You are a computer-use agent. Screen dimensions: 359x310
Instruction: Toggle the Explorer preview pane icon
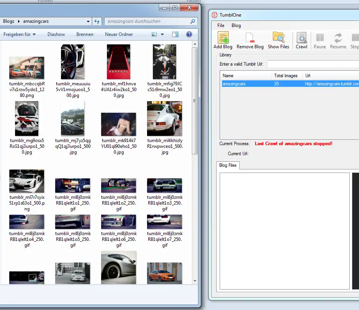[x=175, y=34]
